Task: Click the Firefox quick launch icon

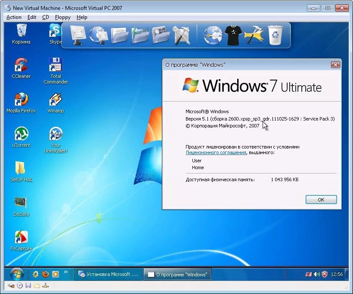Action: click(46, 274)
